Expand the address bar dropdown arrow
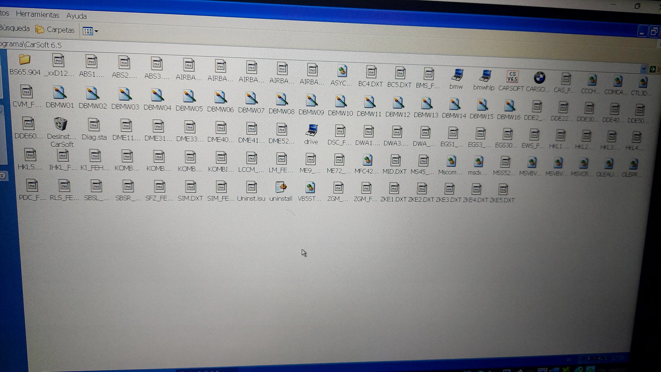The height and width of the screenshot is (372, 661). click(643, 69)
